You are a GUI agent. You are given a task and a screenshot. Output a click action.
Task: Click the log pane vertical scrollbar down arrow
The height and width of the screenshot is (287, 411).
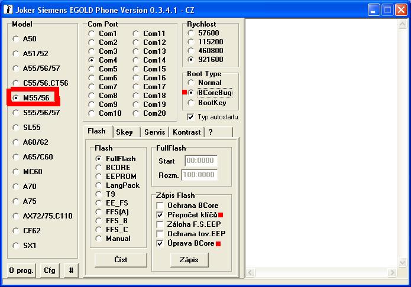pyautogui.click(x=402, y=262)
